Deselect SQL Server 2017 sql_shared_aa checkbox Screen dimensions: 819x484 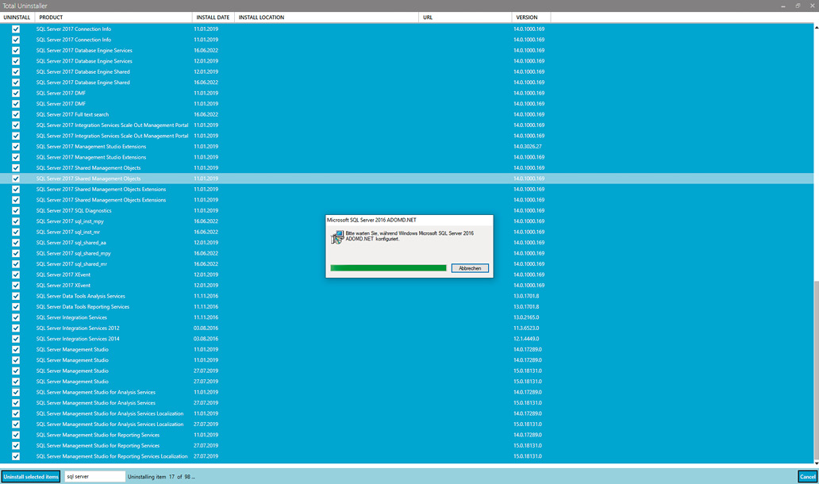click(x=16, y=243)
